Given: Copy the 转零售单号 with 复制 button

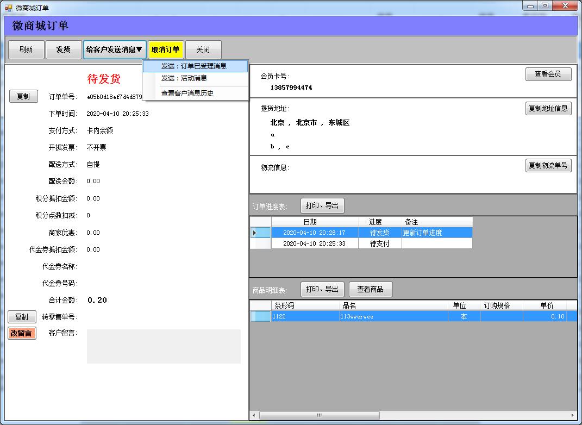Looking at the screenshot, I should point(22,317).
